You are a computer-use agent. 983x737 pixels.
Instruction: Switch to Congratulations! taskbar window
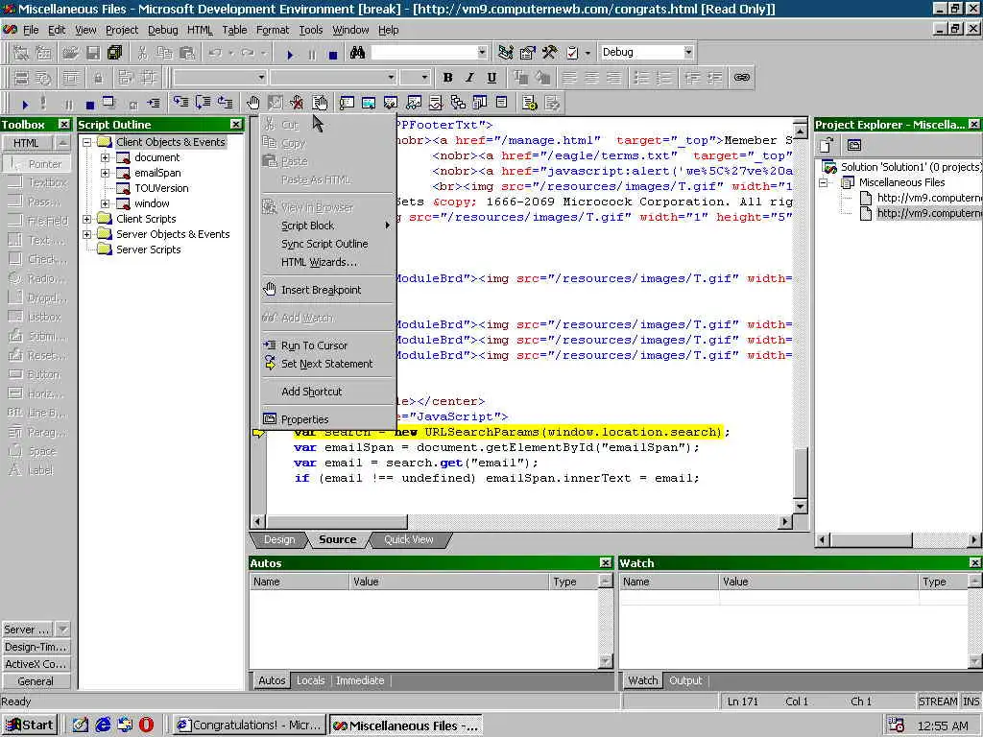[250, 725]
